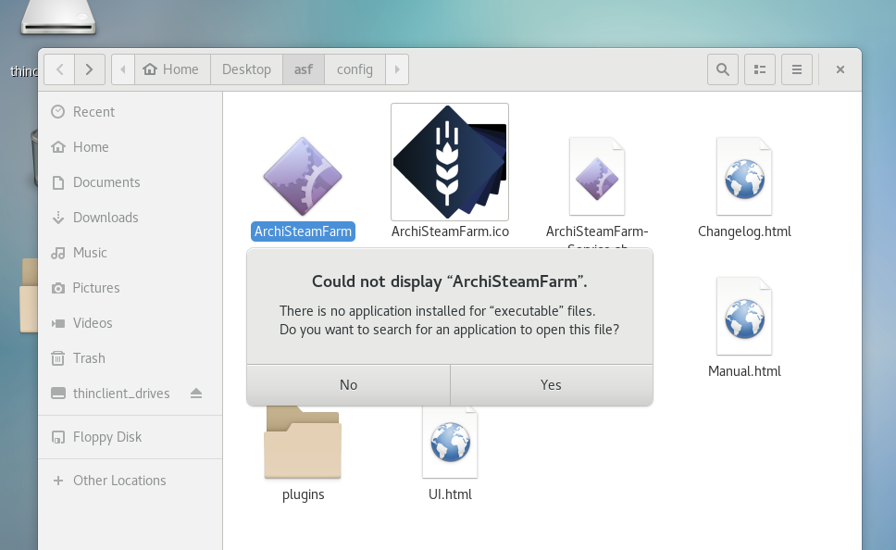Select the ArchiSteamFarm-Service.sh script icon
Viewport: 896px width, 550px height.
click(597, 177)
